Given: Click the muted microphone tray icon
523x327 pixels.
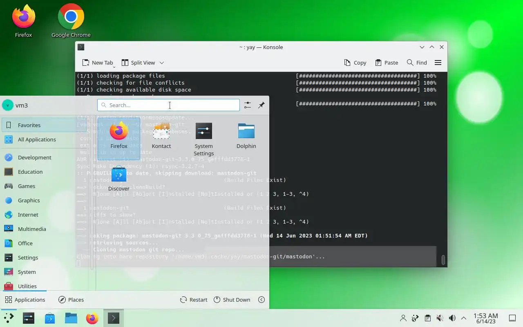Looking at the screenshot, I should click(440, 318).
